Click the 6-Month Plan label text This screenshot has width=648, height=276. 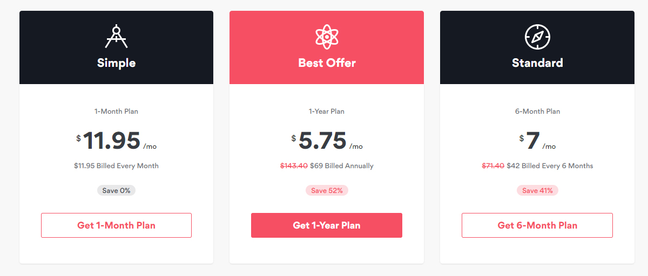tap(537, 112)
